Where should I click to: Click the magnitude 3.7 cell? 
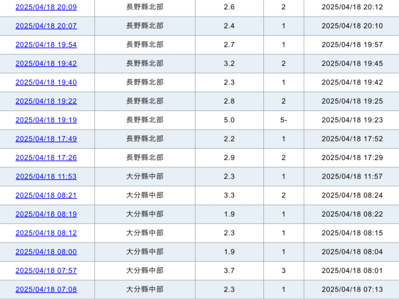coord(229,270)
